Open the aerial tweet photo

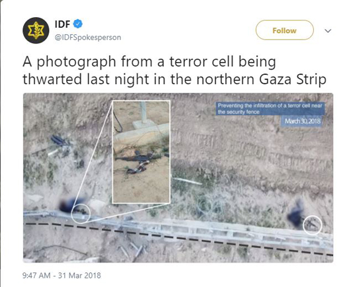pos(178,178)
